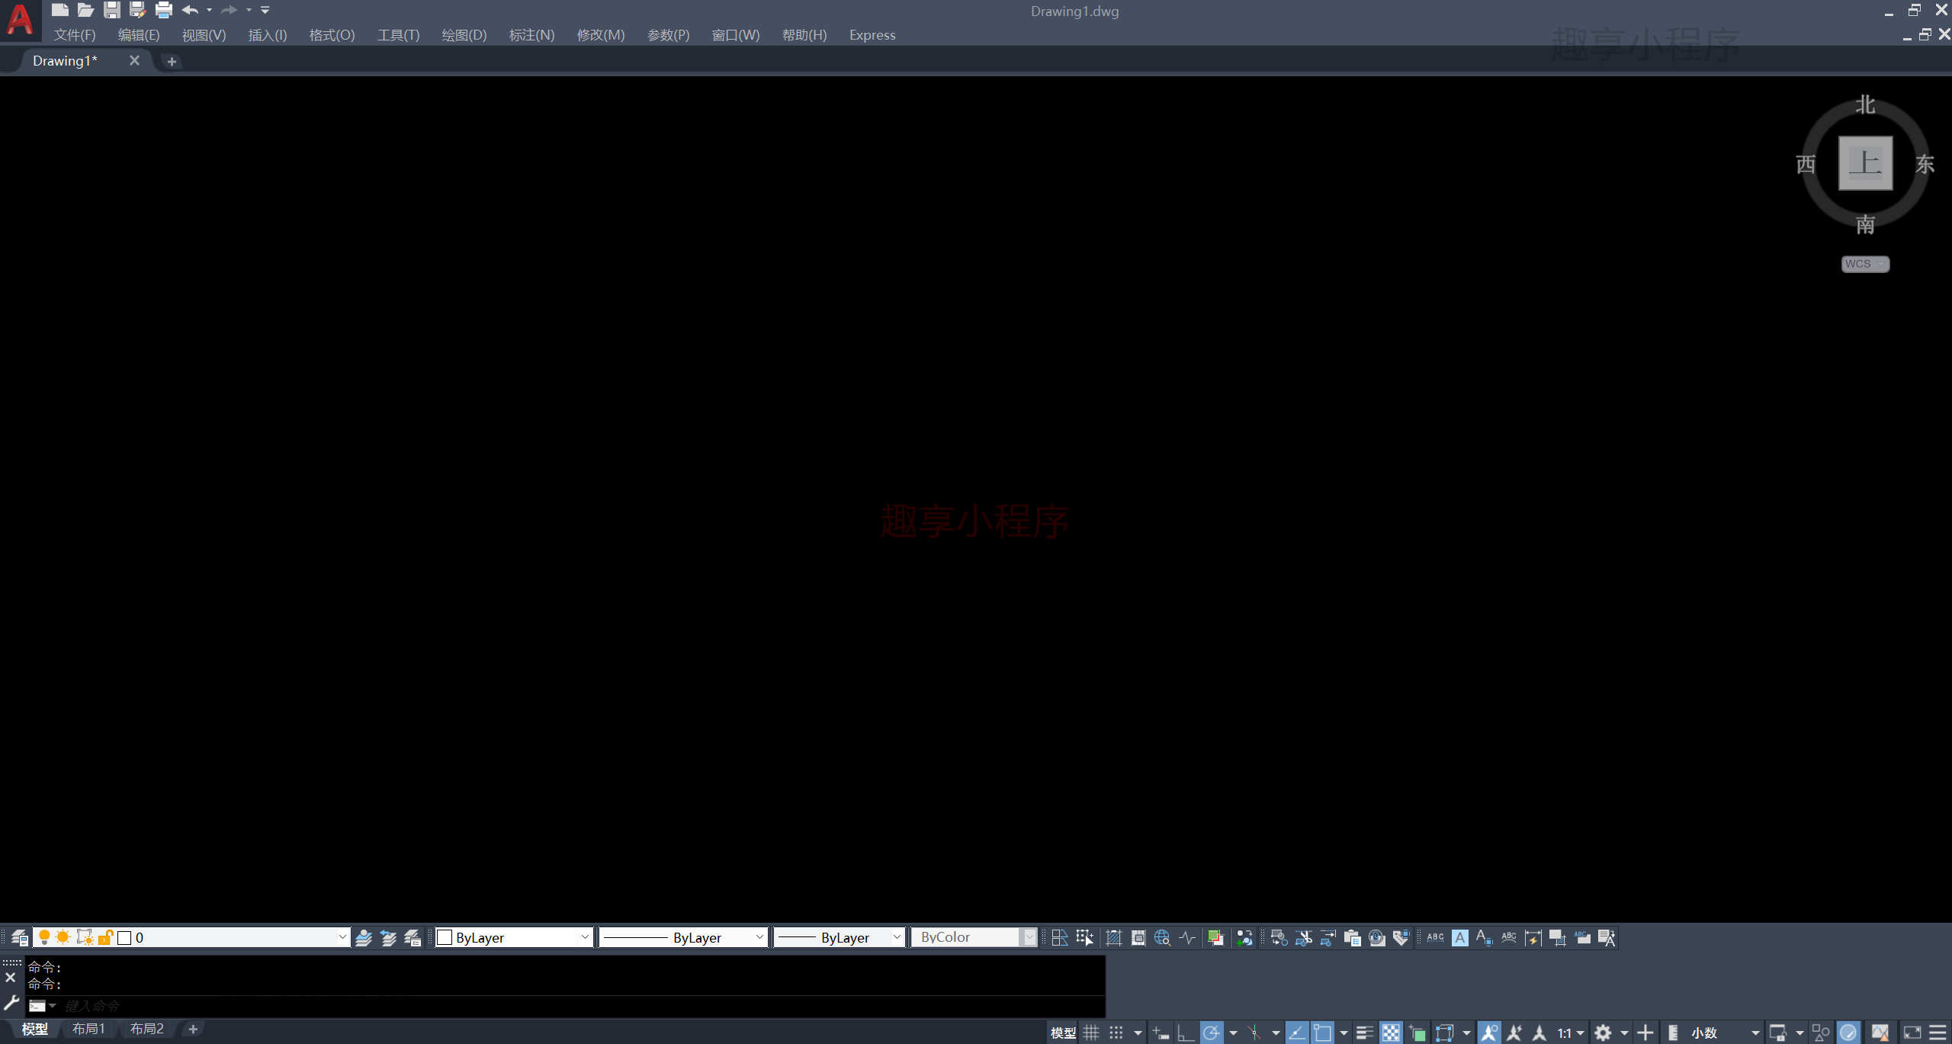
Task: Open the ByLayer color dropdown
Action: [x=585, y=937]
